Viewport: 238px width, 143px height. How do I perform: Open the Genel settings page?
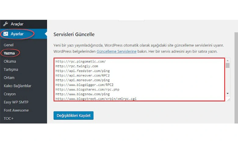point(9,45)
